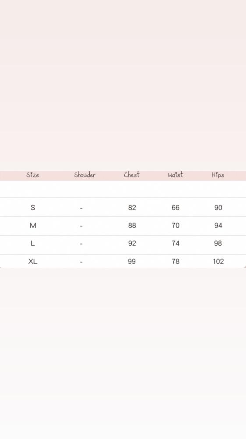The height and width of the screenshot is (439, 246).
Task: Select the L size row label
Action: click(33, 243)
